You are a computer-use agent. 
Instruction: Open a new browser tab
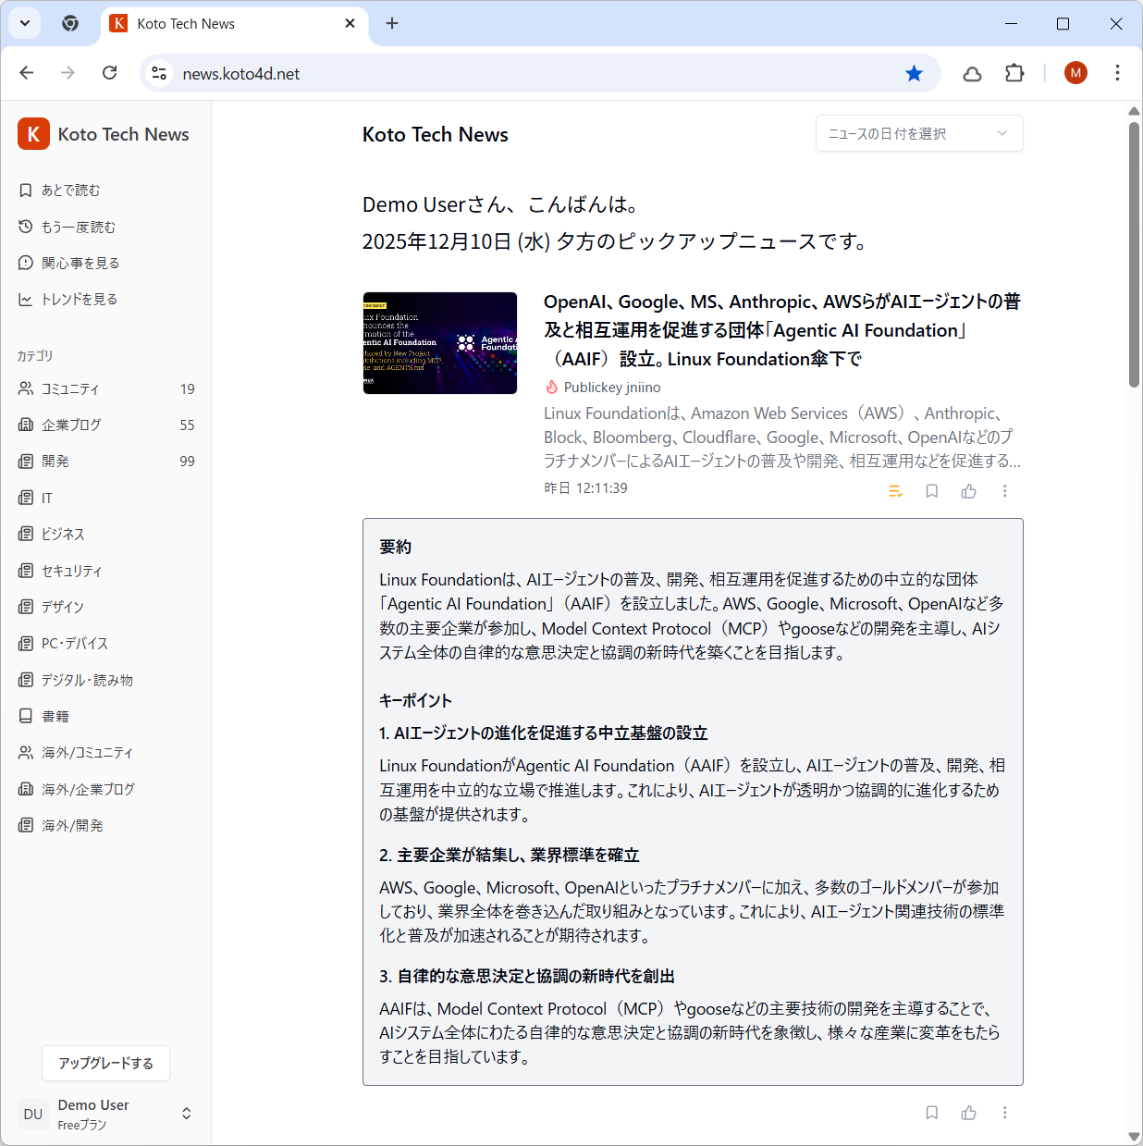pos(392,23)
